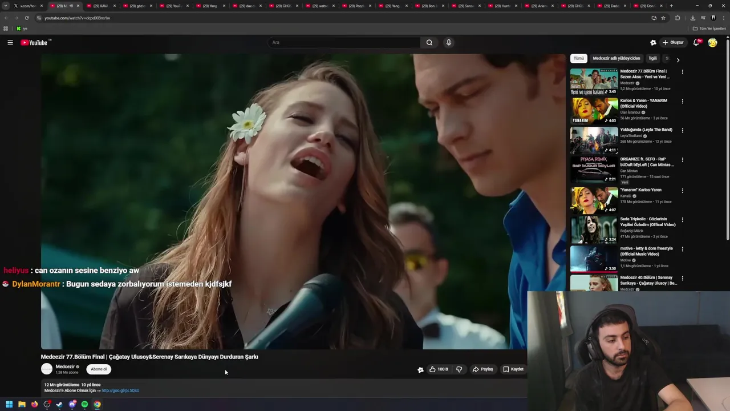The width and height of the screenshot is (730, 411).
Task: Click the Kick bookmark in bookmarks bar
Action: tap(22, 29)
